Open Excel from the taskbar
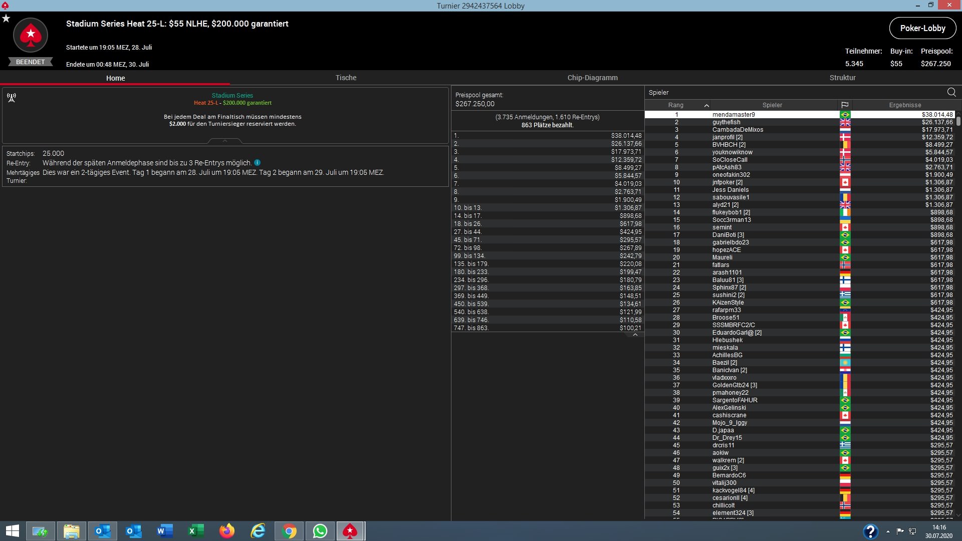Viewport: 962px width, 541px height. click(196, 531)
